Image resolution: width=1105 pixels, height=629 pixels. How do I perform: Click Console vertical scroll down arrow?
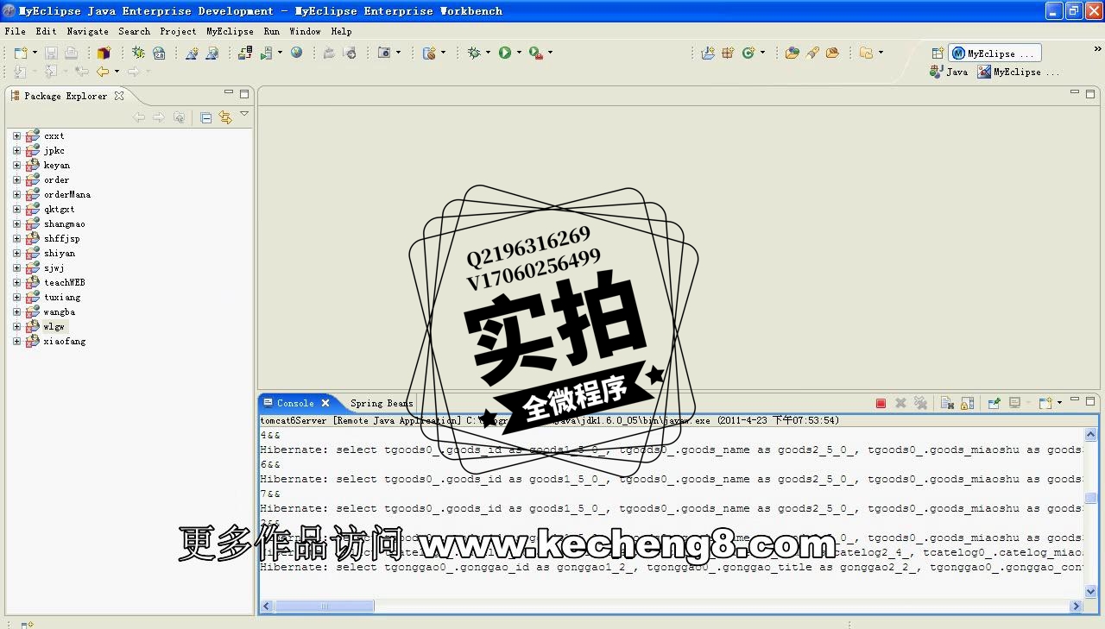(1091, 592)
